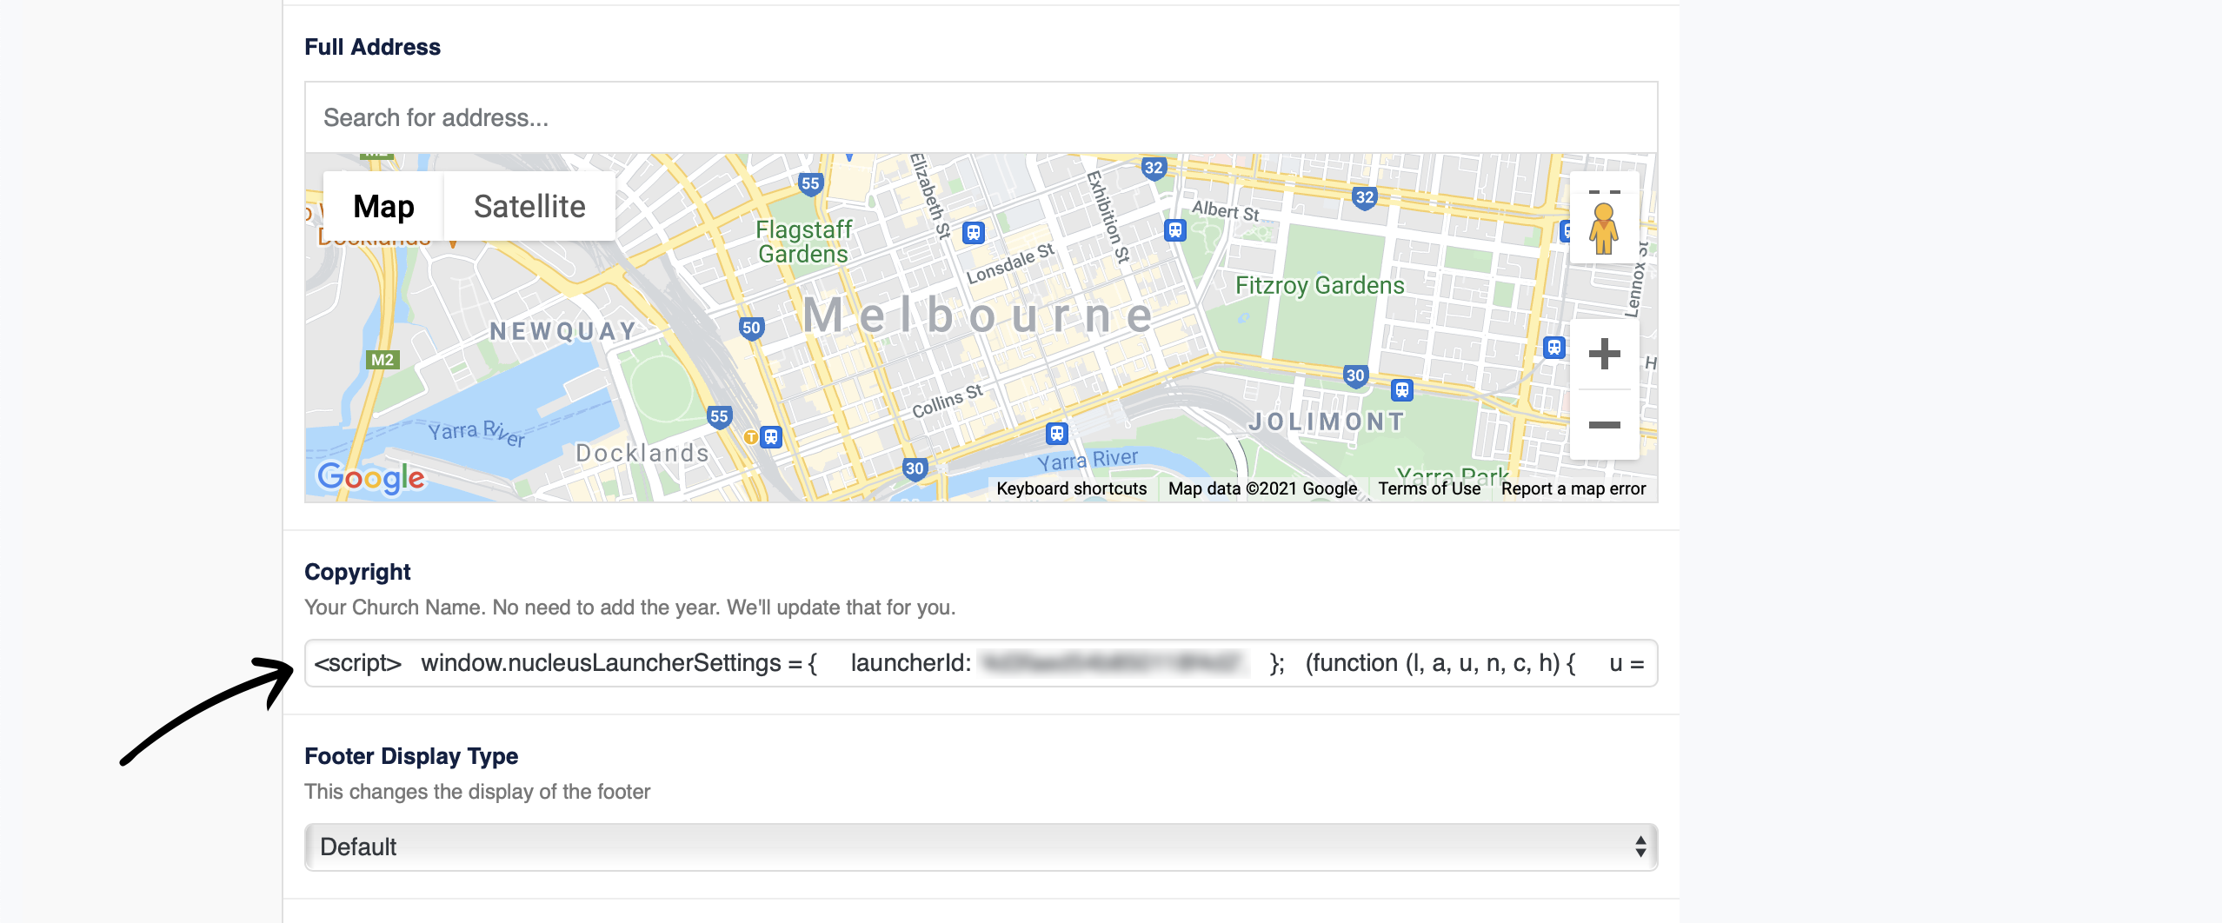The image size is (2222, 923).
Task: Zoom in the map with plus button
Action: (1604, 354)
